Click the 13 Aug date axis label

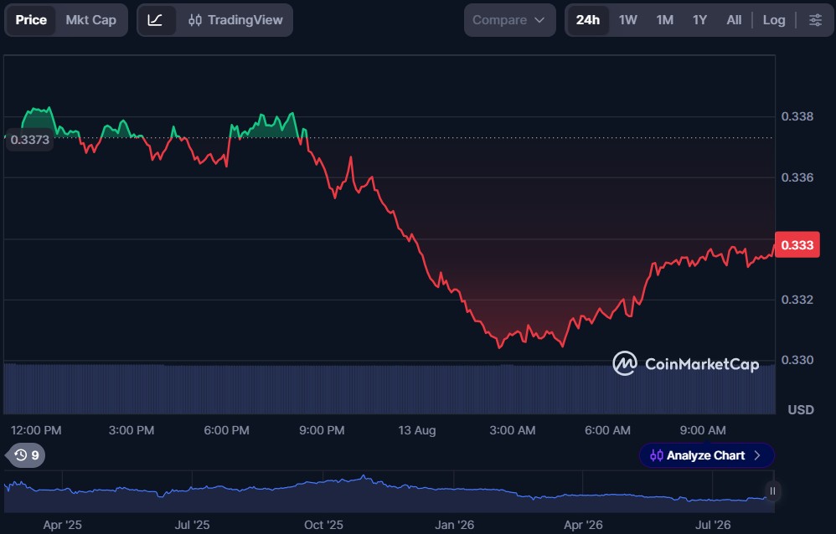coord(417,430)
